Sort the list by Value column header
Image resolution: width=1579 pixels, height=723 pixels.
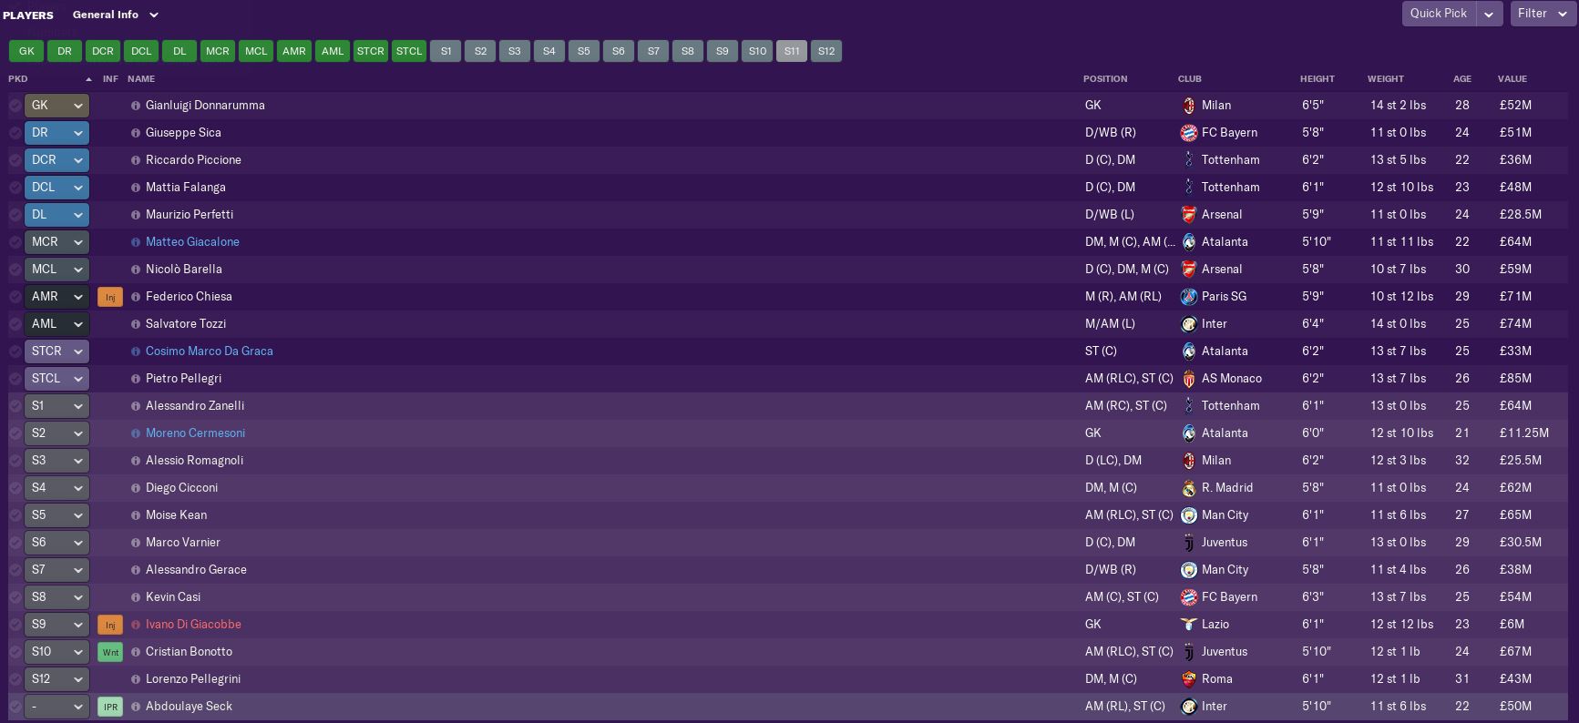click(x=1512, y=79)
